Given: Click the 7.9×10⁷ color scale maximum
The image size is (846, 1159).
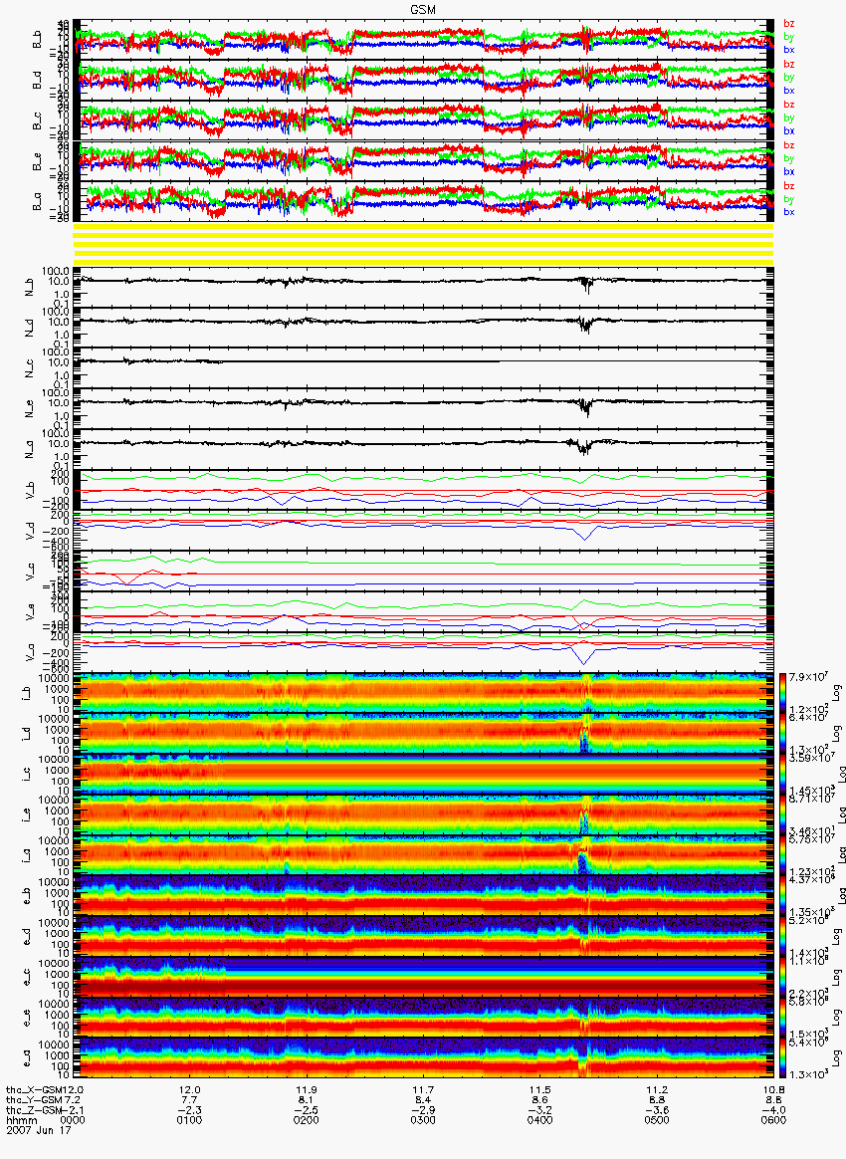Looking at the screenshot, I should coord(807,678).
